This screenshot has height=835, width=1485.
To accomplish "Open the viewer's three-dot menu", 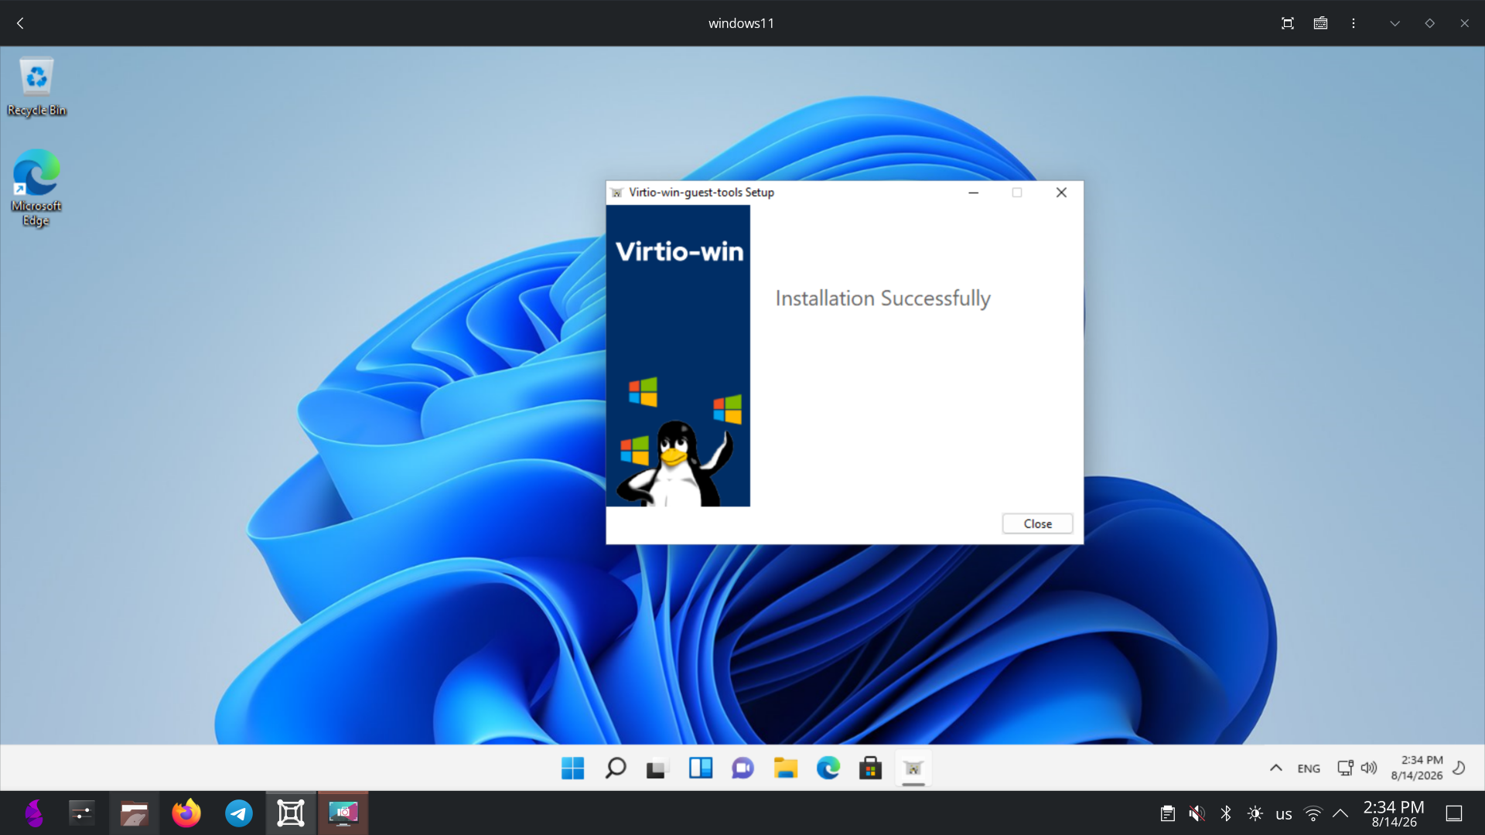I will (x=1354, y=23).
